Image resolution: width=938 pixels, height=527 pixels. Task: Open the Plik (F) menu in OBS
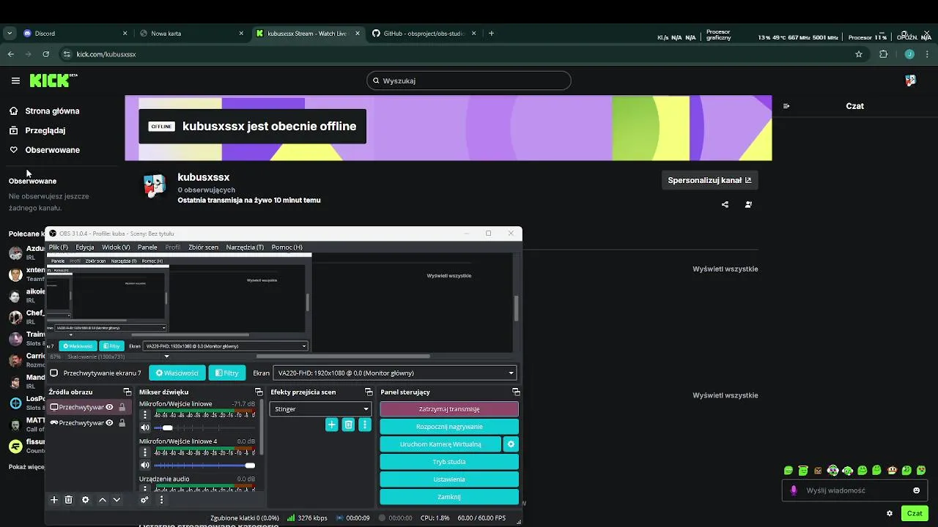[x=59, y=247]
